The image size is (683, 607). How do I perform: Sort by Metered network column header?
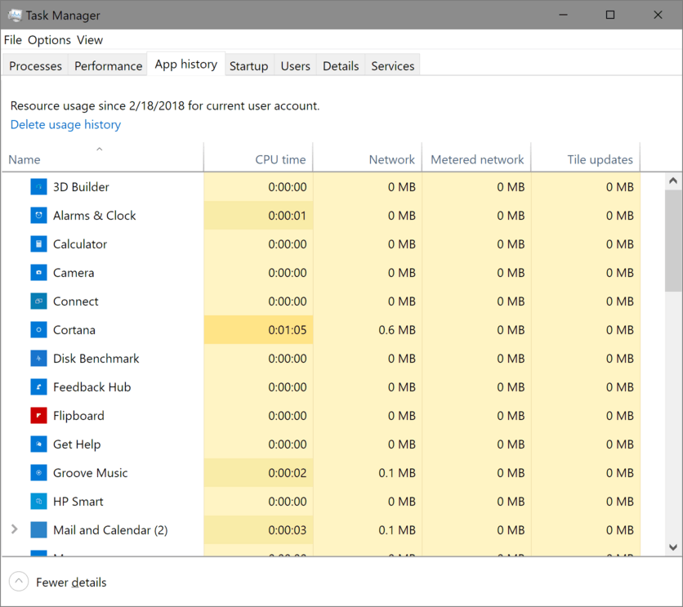(x=476, y=157)
